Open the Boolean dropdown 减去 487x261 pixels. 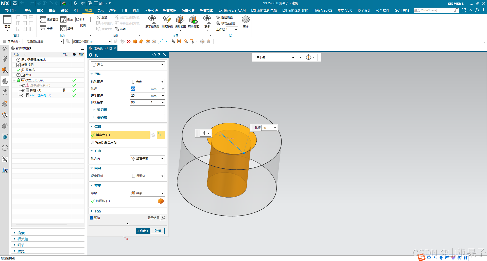pos(147,193)
